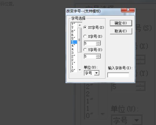Select size 1″ in the list
This screenshot has height=125, width=156.
click(x=74, y=63)
